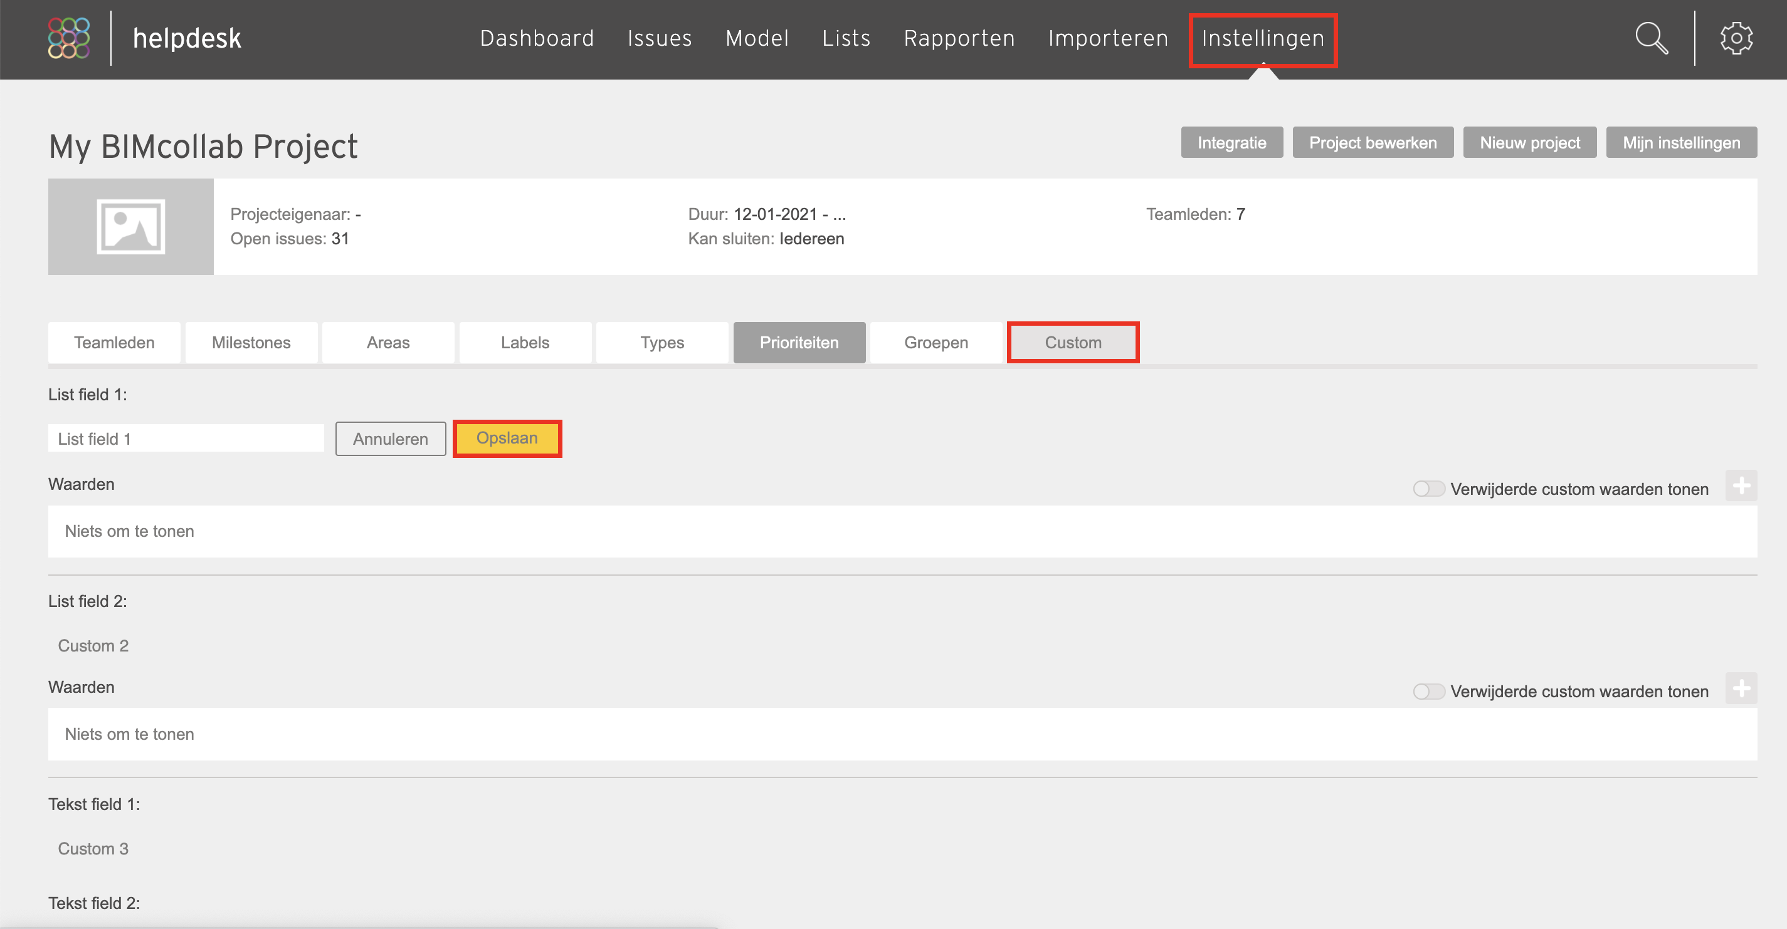
Task: Click the project image placeholder thumbnail
Action: pyautogui.click(x=130, y=227)
